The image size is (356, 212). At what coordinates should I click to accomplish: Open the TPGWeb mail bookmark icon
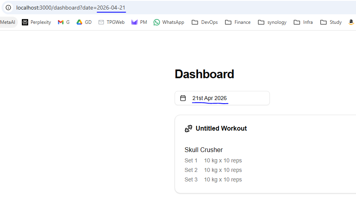pos(101,22)
